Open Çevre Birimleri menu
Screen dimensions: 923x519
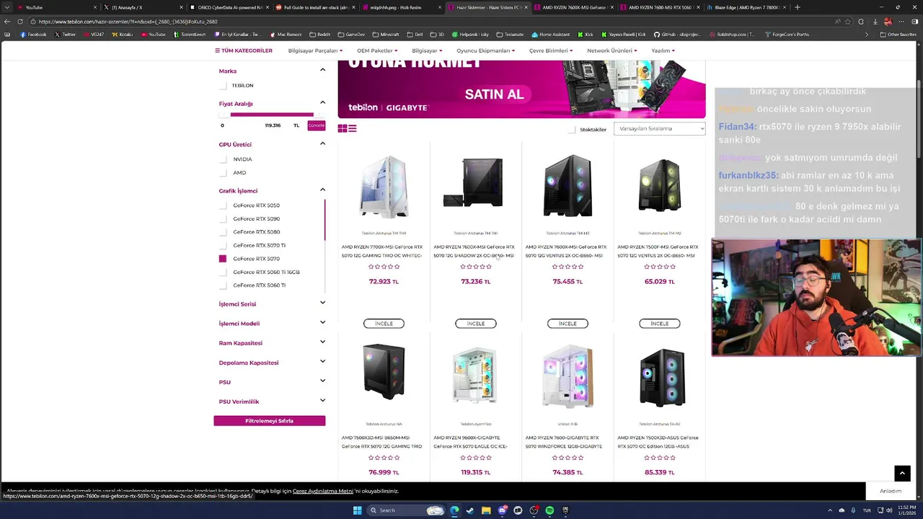pos(551,50)
